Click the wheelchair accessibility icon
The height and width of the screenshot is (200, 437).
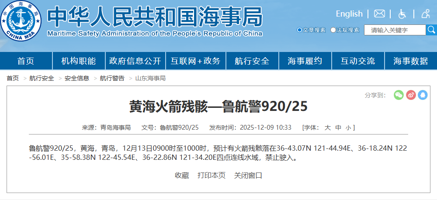click(402, 14)
